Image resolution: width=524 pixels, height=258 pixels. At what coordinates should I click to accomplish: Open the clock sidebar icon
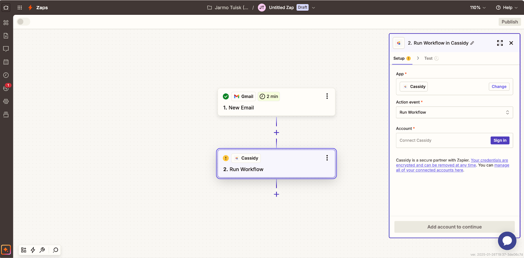click(6, 75)
